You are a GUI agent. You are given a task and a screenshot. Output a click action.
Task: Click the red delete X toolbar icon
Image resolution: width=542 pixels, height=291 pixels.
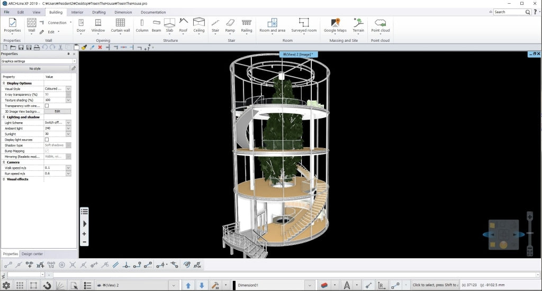(100, 48)
